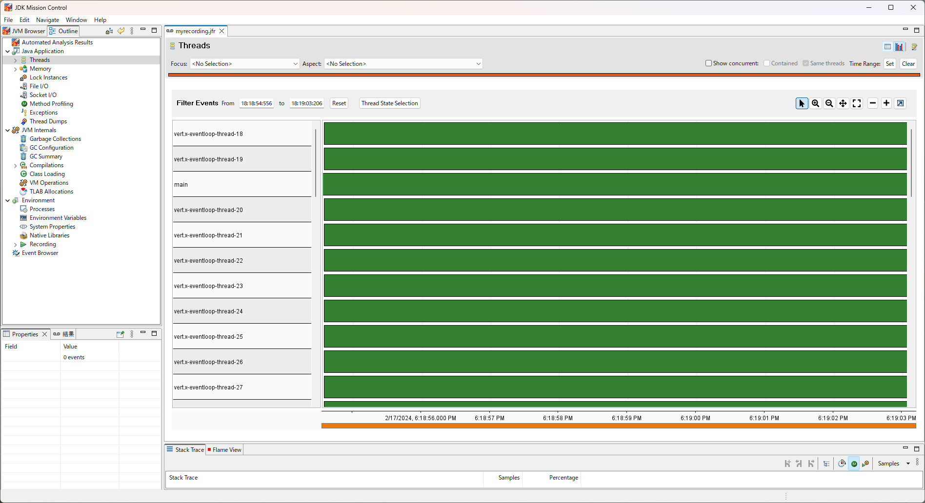This screenshot has height=503, width=925.
Task: Open the chart in a new window
Action: pyautogui.click(x=900, y=103)
